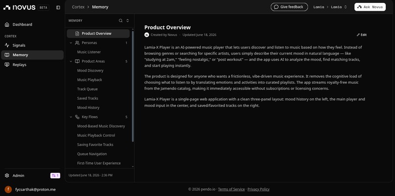Click the 'Updated June 18, 2026 · 2:36 PM' text
This screenshot has height=196, width=395.
tap(91, 175)
